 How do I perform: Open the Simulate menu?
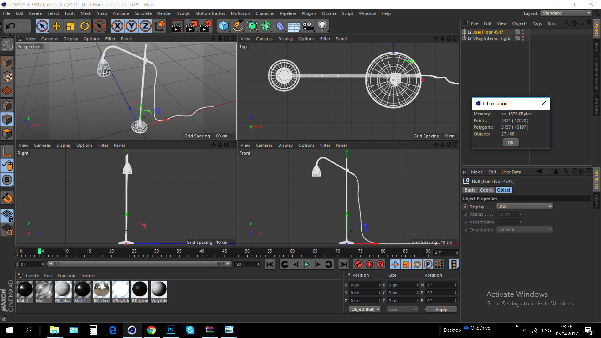click(x=143, y=13)
